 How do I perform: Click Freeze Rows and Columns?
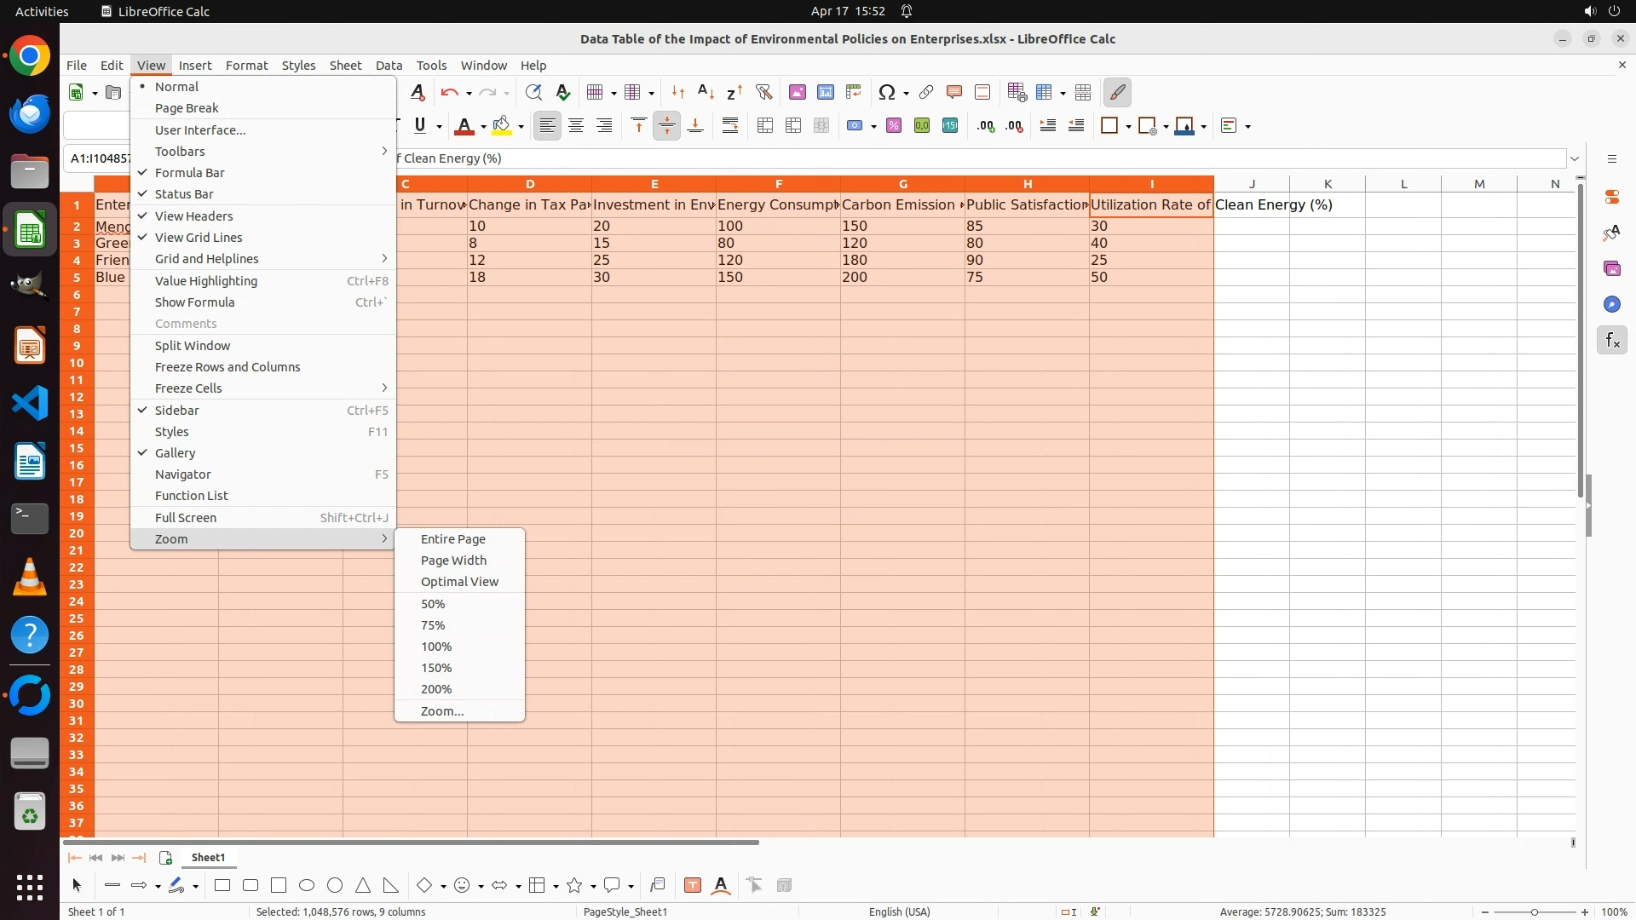click(x=228, y=367)
